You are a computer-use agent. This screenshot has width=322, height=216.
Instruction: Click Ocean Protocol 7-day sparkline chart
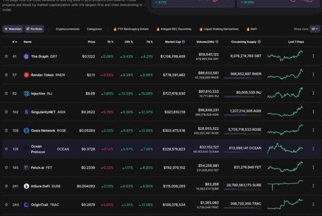point(285,149)
